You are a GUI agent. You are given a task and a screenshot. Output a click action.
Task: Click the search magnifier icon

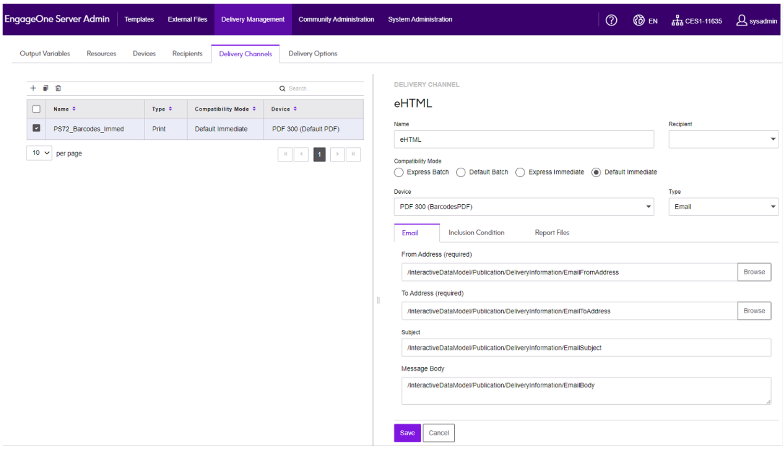(282, 89)
